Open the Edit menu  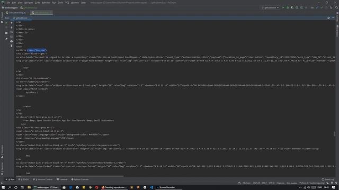click(x=14, y=3)
